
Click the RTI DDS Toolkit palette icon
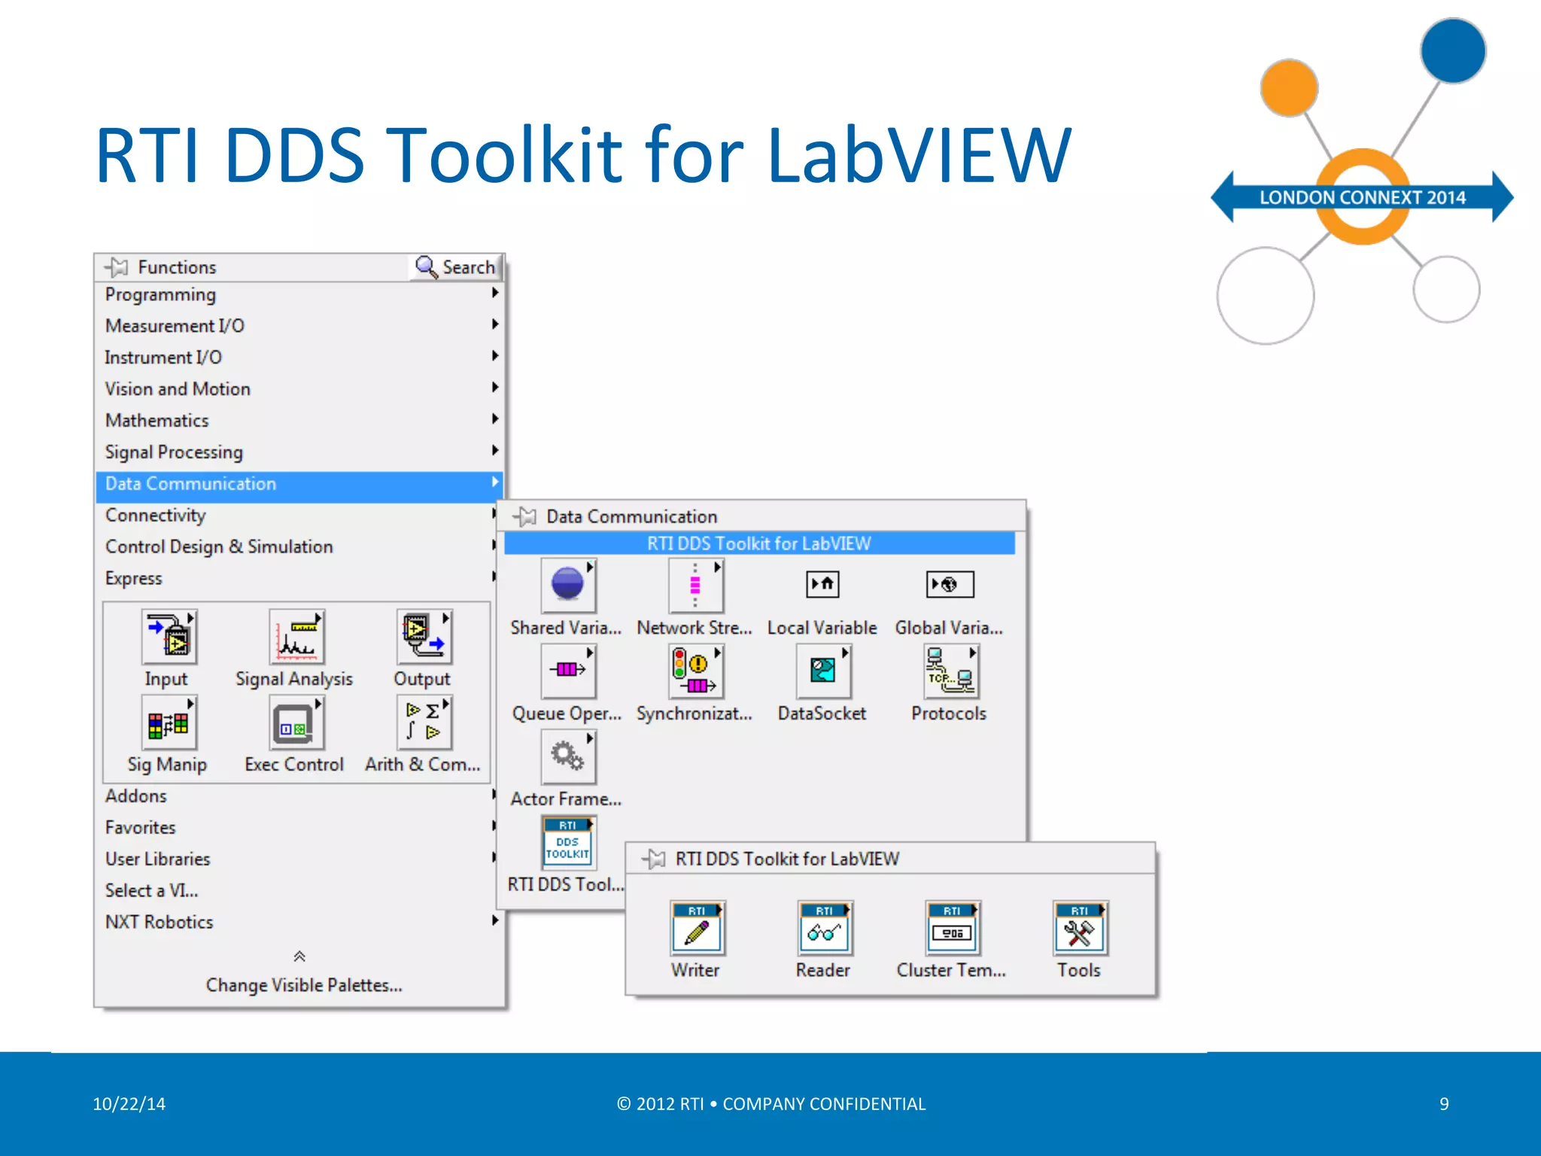pyautogui.click(x=569, y=842)
